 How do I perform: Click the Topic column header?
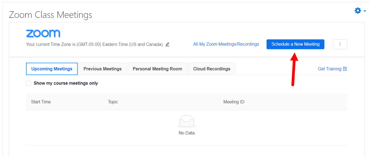113,102
